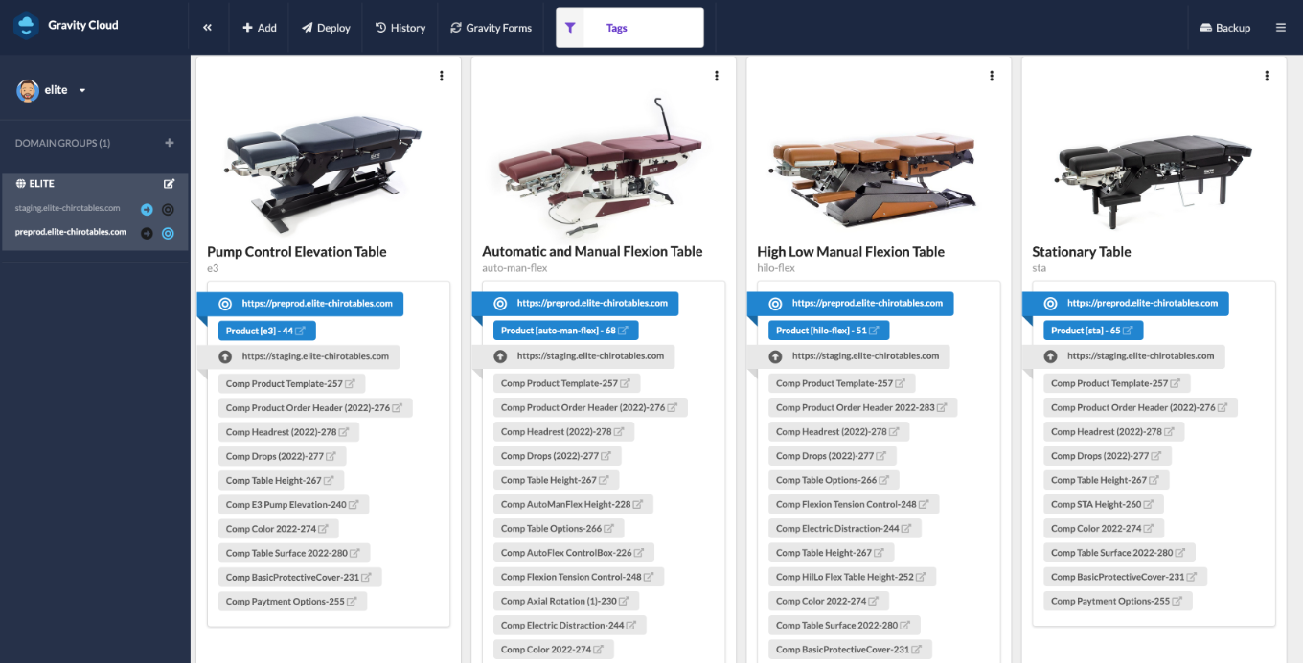This screenshot has height=663, width=1303.
Task: Click the external-link icon on Comp AutoFlex ControlBox-226
Action: [639, 553]
